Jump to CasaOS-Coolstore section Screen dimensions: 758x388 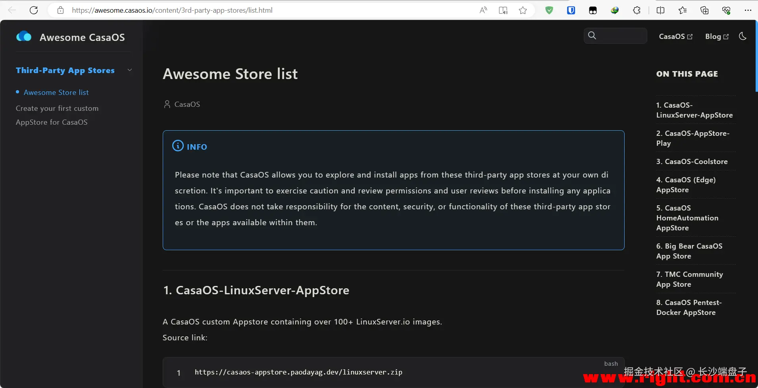[692, 162]
